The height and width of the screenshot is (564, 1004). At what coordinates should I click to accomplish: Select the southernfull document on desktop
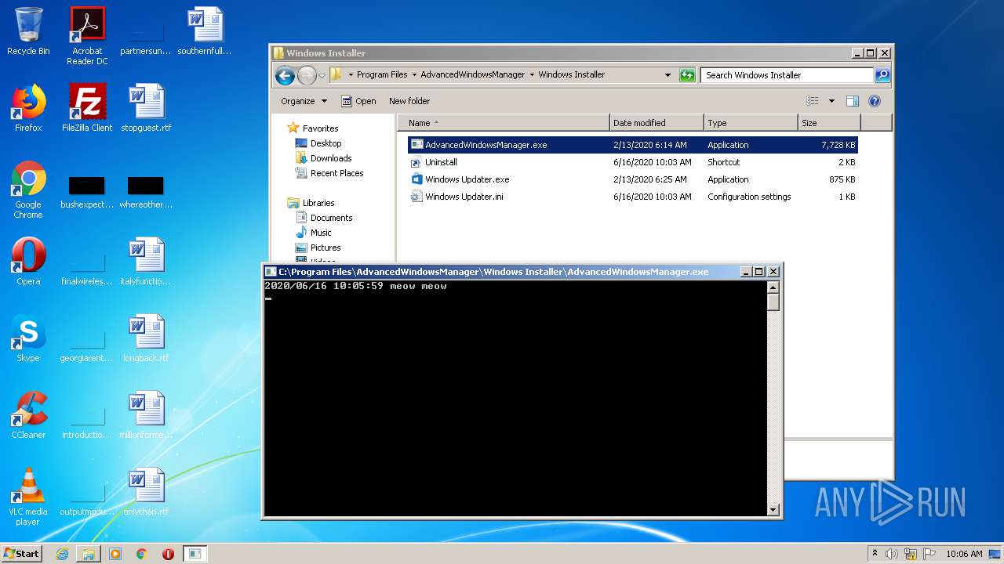click(x=205, y=31)
